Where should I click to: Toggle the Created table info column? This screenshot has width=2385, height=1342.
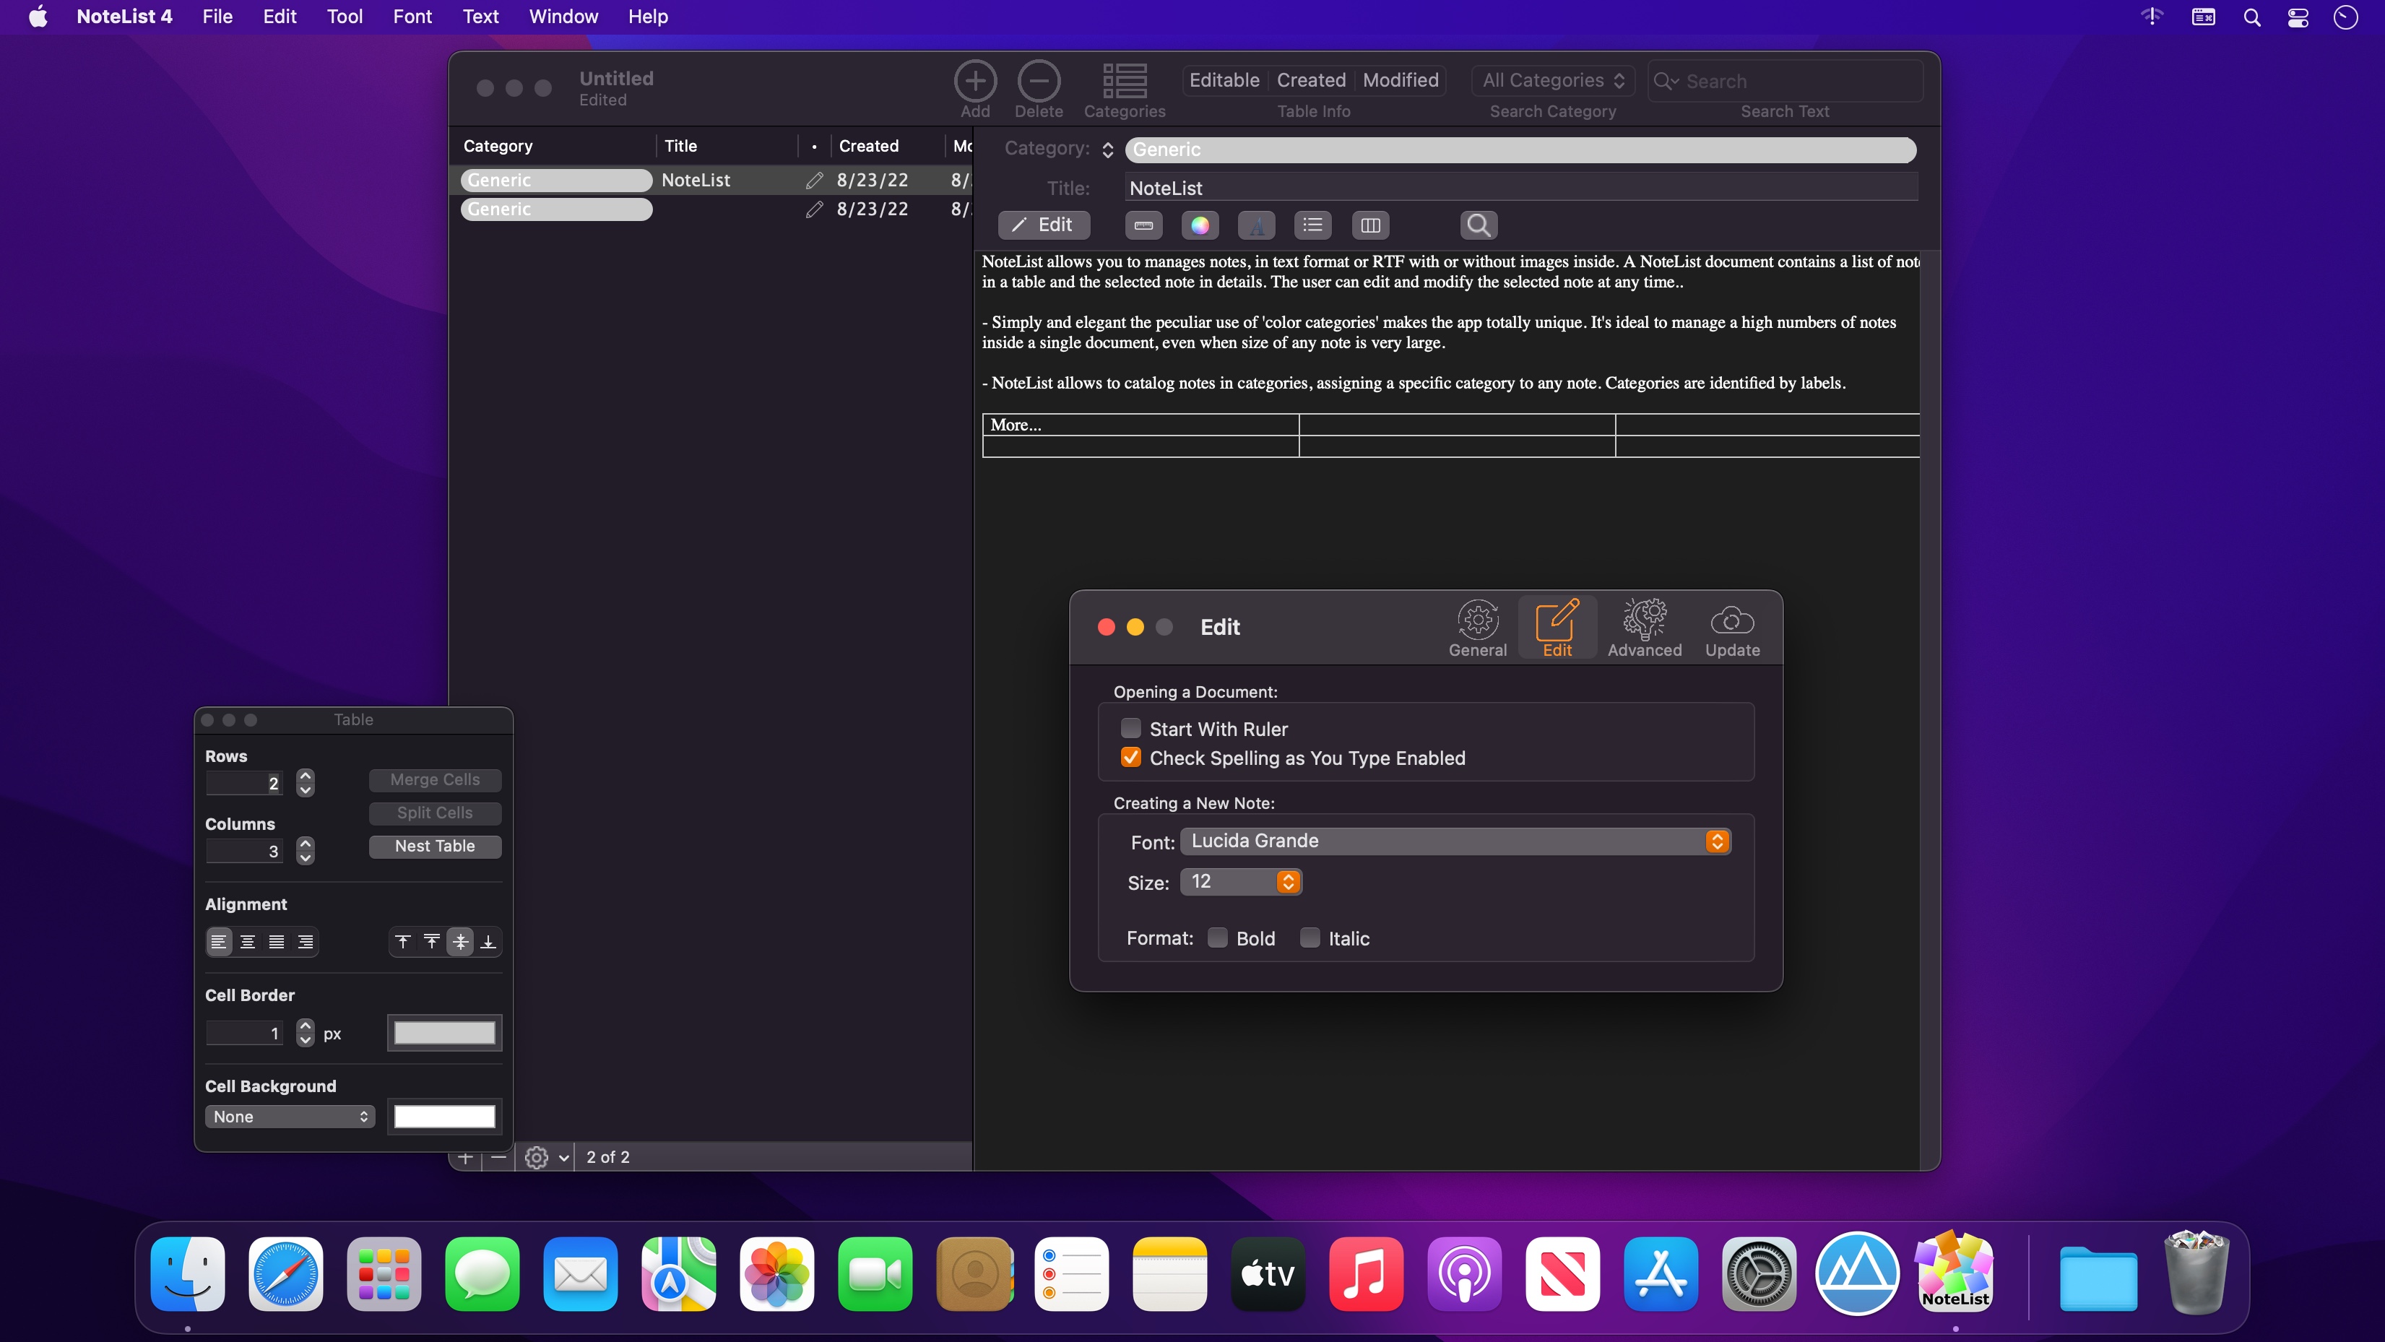[1311, 81]
